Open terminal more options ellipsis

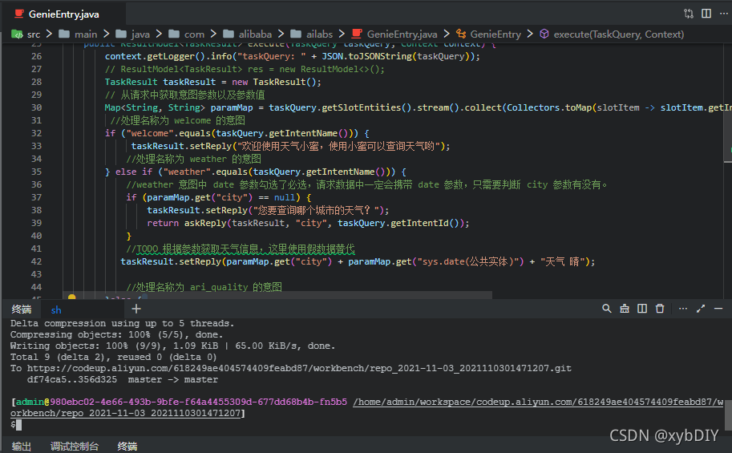pos(682,309)
